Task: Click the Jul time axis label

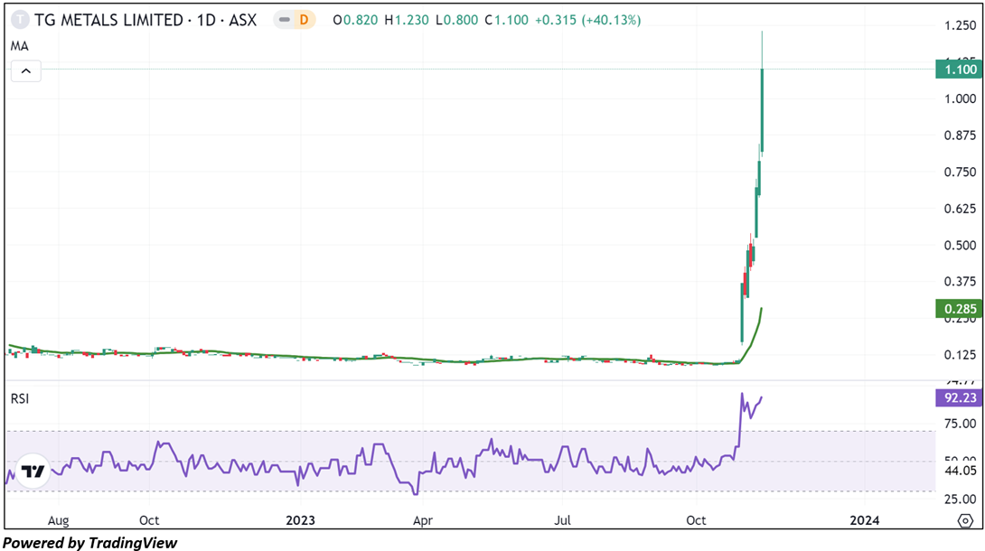Action: [562, 521]
